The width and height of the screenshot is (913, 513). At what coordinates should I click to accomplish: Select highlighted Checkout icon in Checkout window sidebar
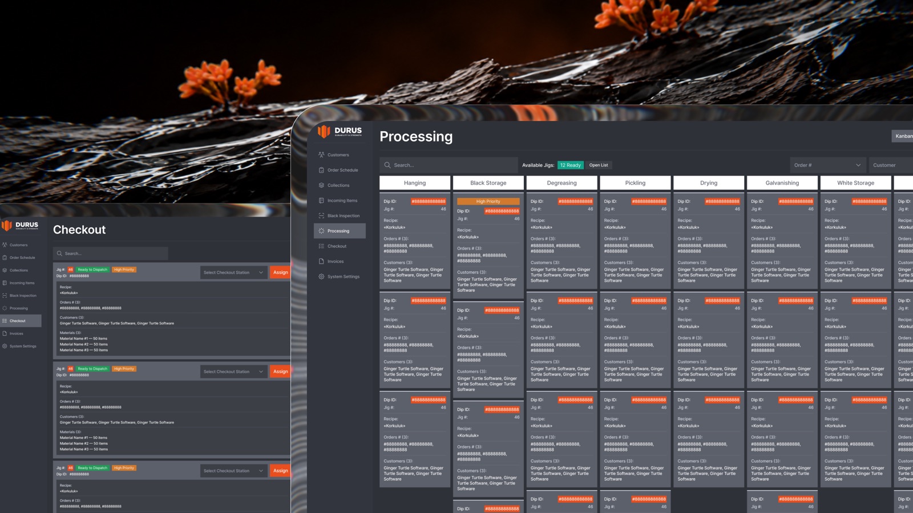coord(5,321)
